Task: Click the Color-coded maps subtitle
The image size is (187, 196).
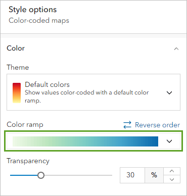Action: pyautogui.click(x=39, y=21)
